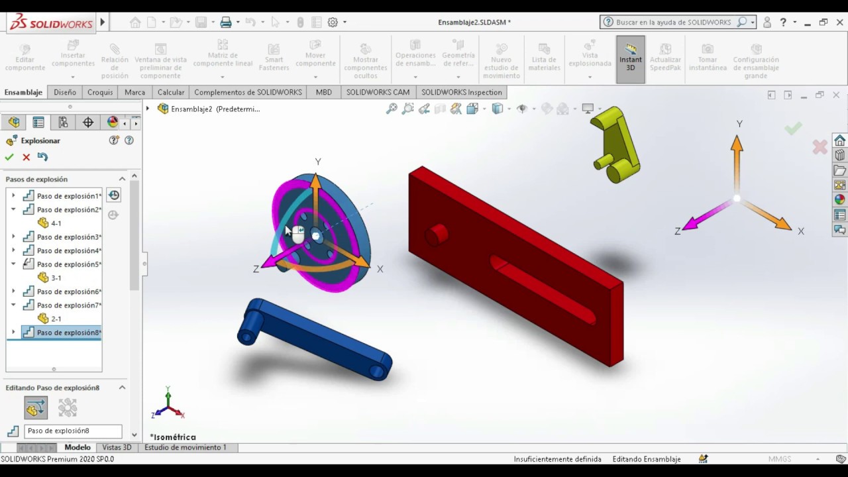The height and width of the screenshot is (477, 848).
Task: Expand Paso de explosión4 tree node
Action: coord(13,250)
